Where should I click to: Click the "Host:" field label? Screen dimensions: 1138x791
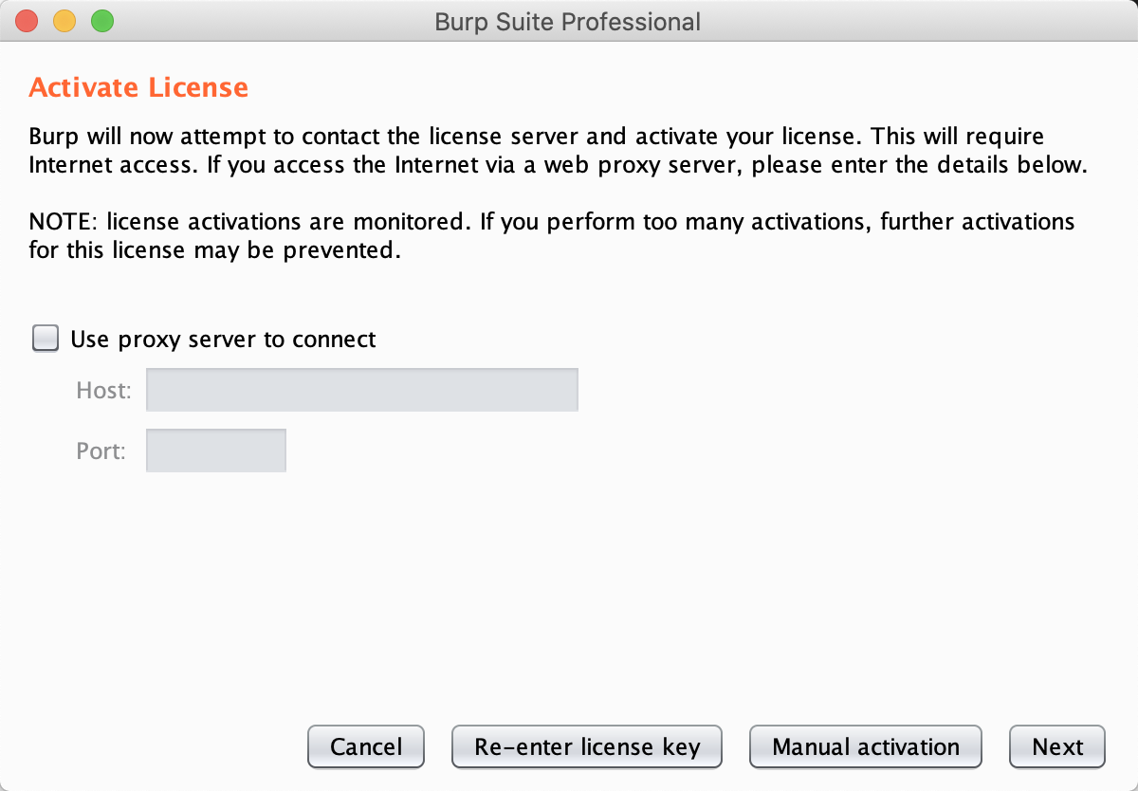click(x=103, y=390)
